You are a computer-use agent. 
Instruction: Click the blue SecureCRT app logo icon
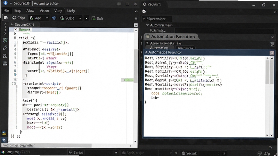5,3
